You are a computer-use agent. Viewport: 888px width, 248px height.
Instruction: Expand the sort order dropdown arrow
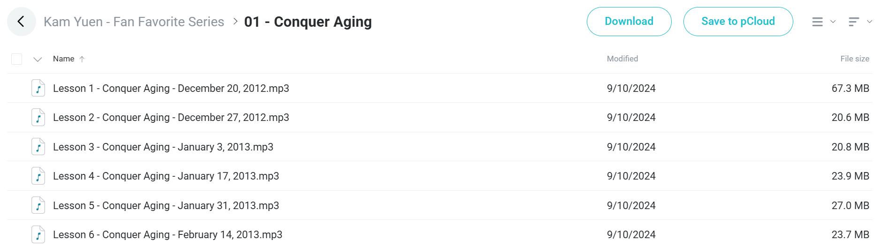coord(869,22)
